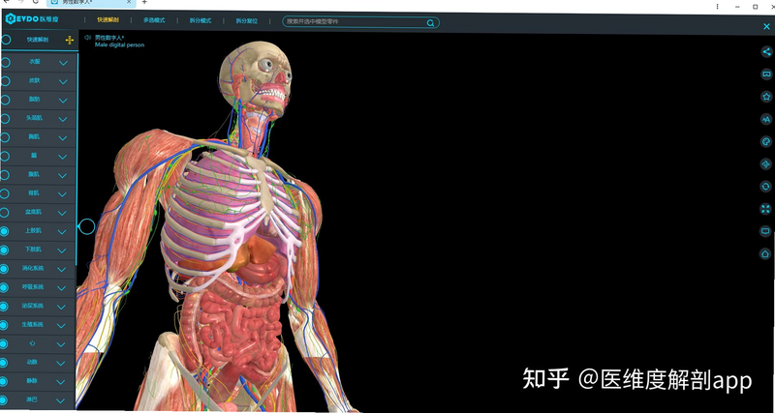Expand the 呼吸系统 row chevron

tap(61, 288)
